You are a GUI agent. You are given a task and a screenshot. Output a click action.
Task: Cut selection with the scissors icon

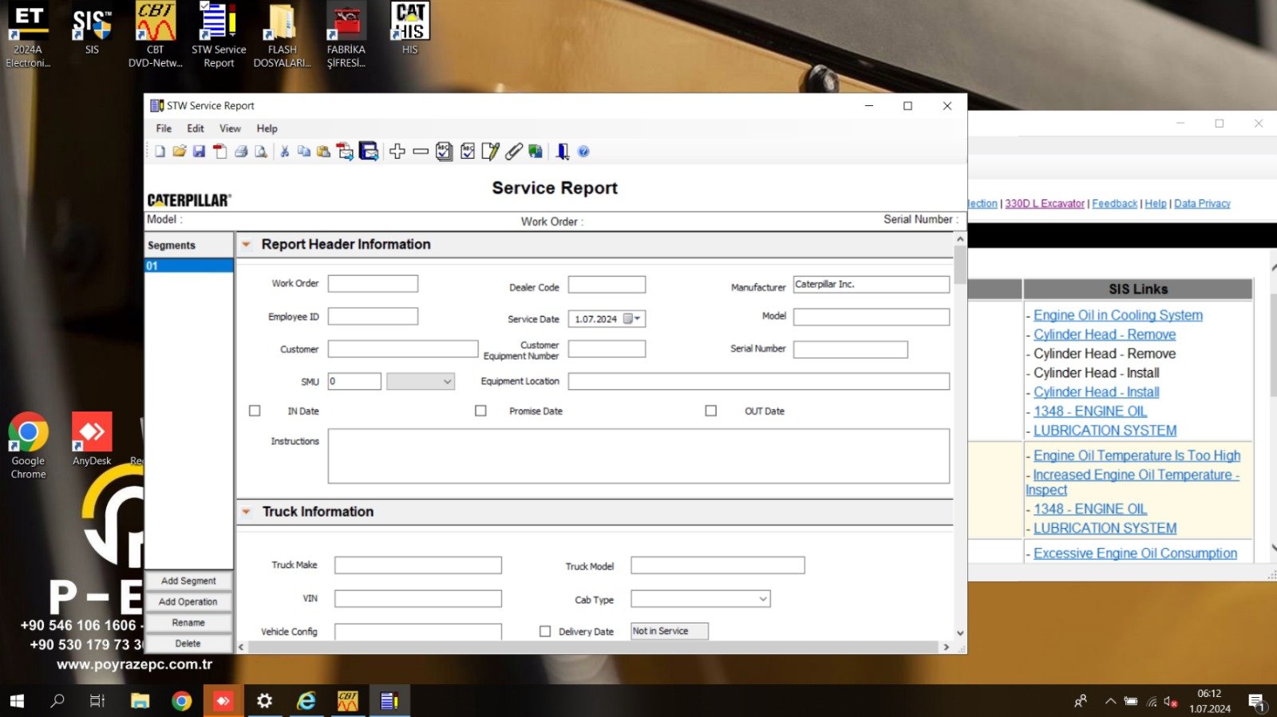(x=285, y=152)
